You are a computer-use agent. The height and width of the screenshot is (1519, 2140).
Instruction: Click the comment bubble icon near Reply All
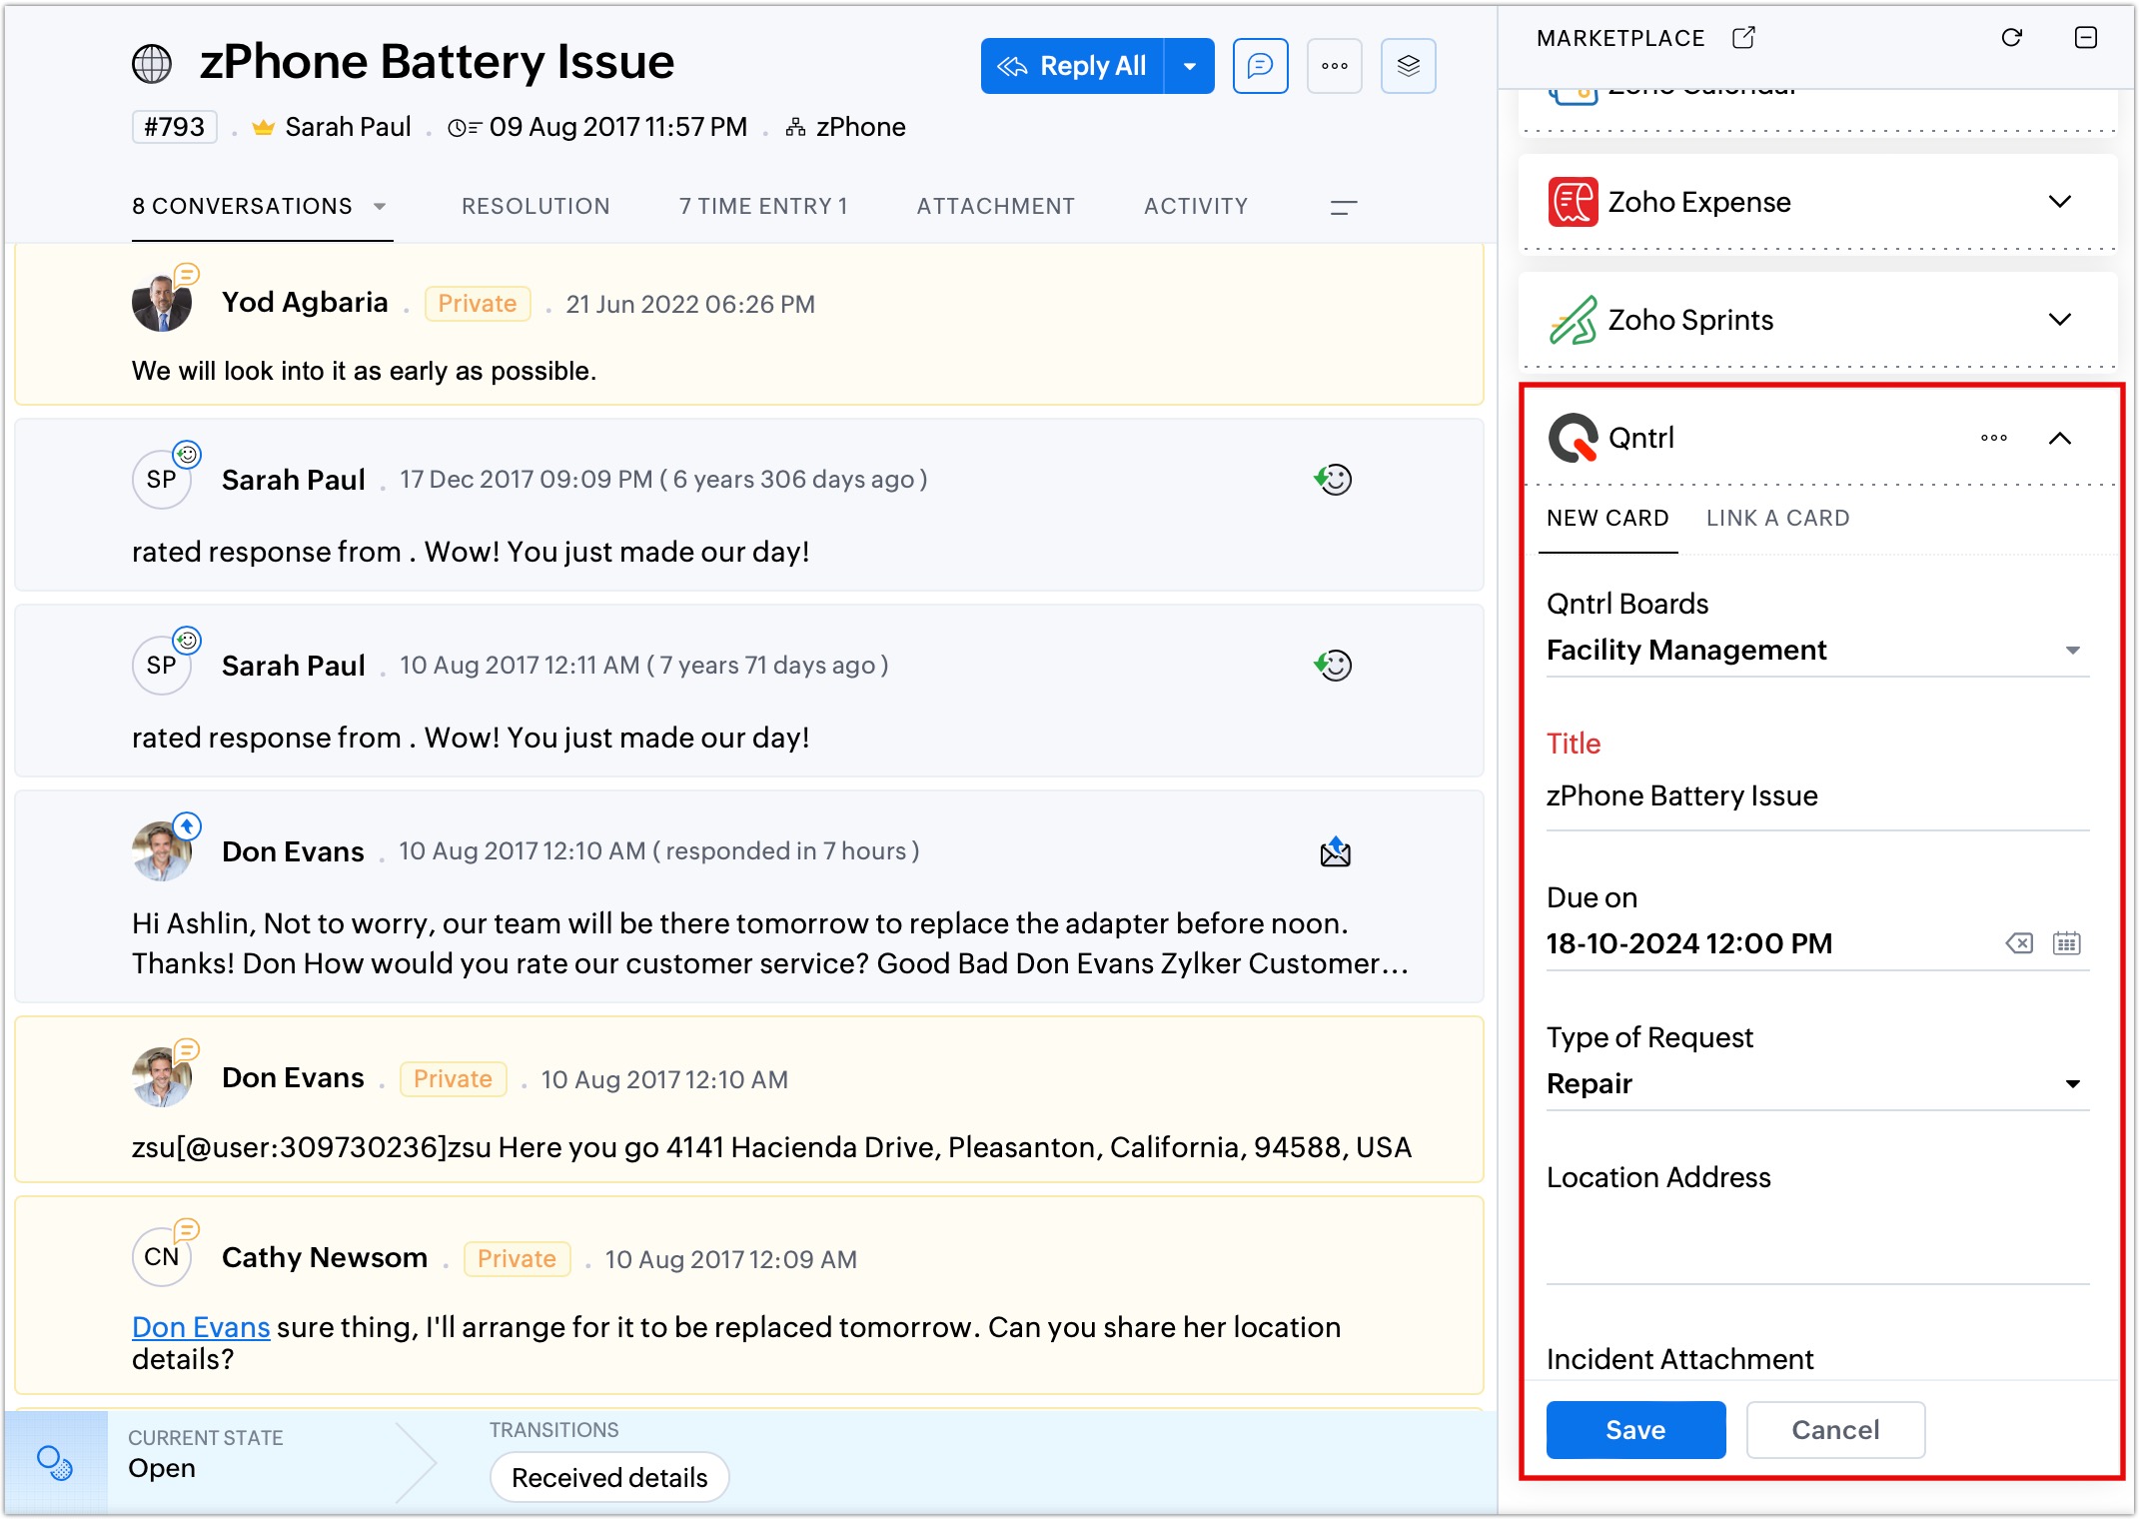[x=1260, y=66]
